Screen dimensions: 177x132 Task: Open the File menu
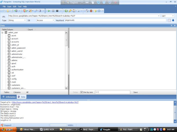point(4,7)
